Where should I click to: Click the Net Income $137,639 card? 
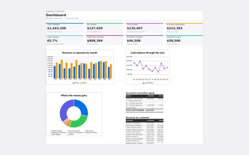coord(105,28)
